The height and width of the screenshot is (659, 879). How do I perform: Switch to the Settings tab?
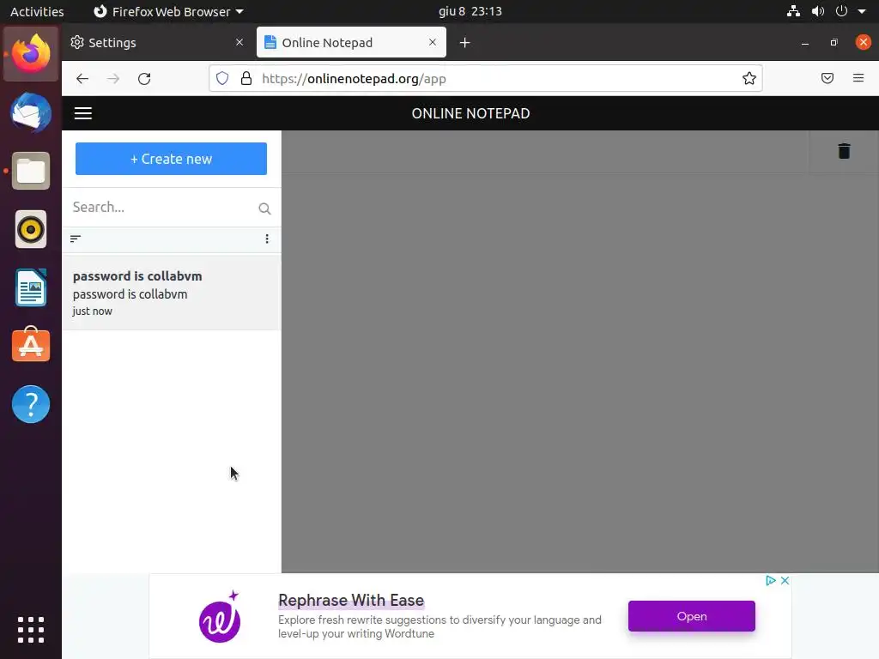[x=158, y=43]
